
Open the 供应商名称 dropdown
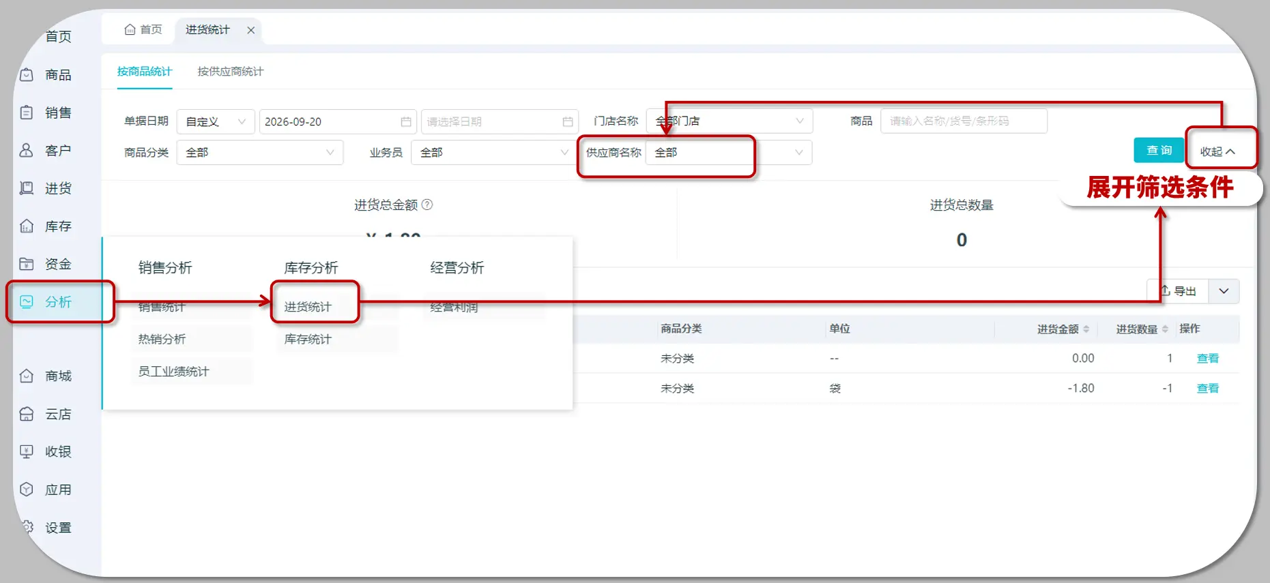[730, 152]
